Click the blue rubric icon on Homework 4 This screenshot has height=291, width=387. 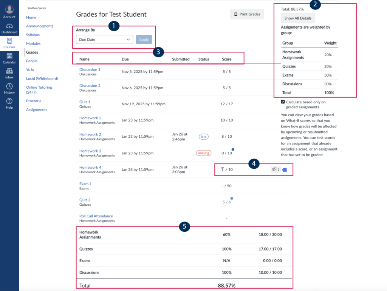[x=285, y=169]
